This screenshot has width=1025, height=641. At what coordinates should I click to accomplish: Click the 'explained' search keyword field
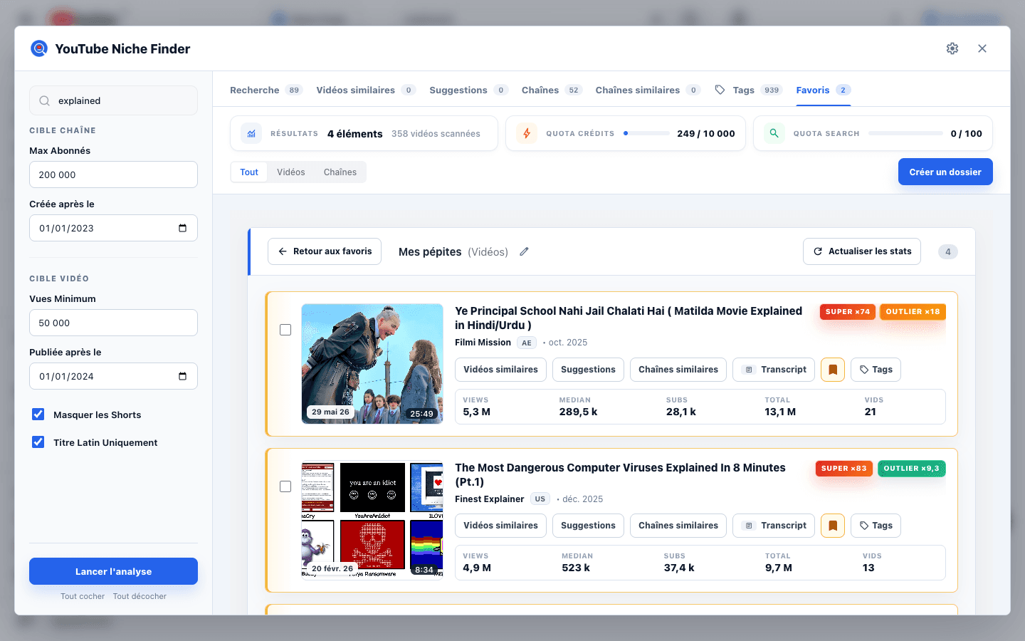pos(113,100)
